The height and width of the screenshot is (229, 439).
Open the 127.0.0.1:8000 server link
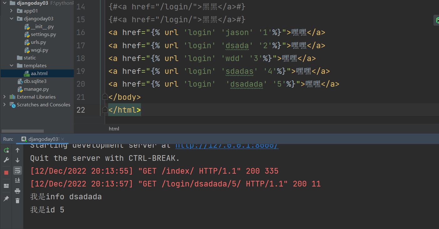click(x=227, y=146)
